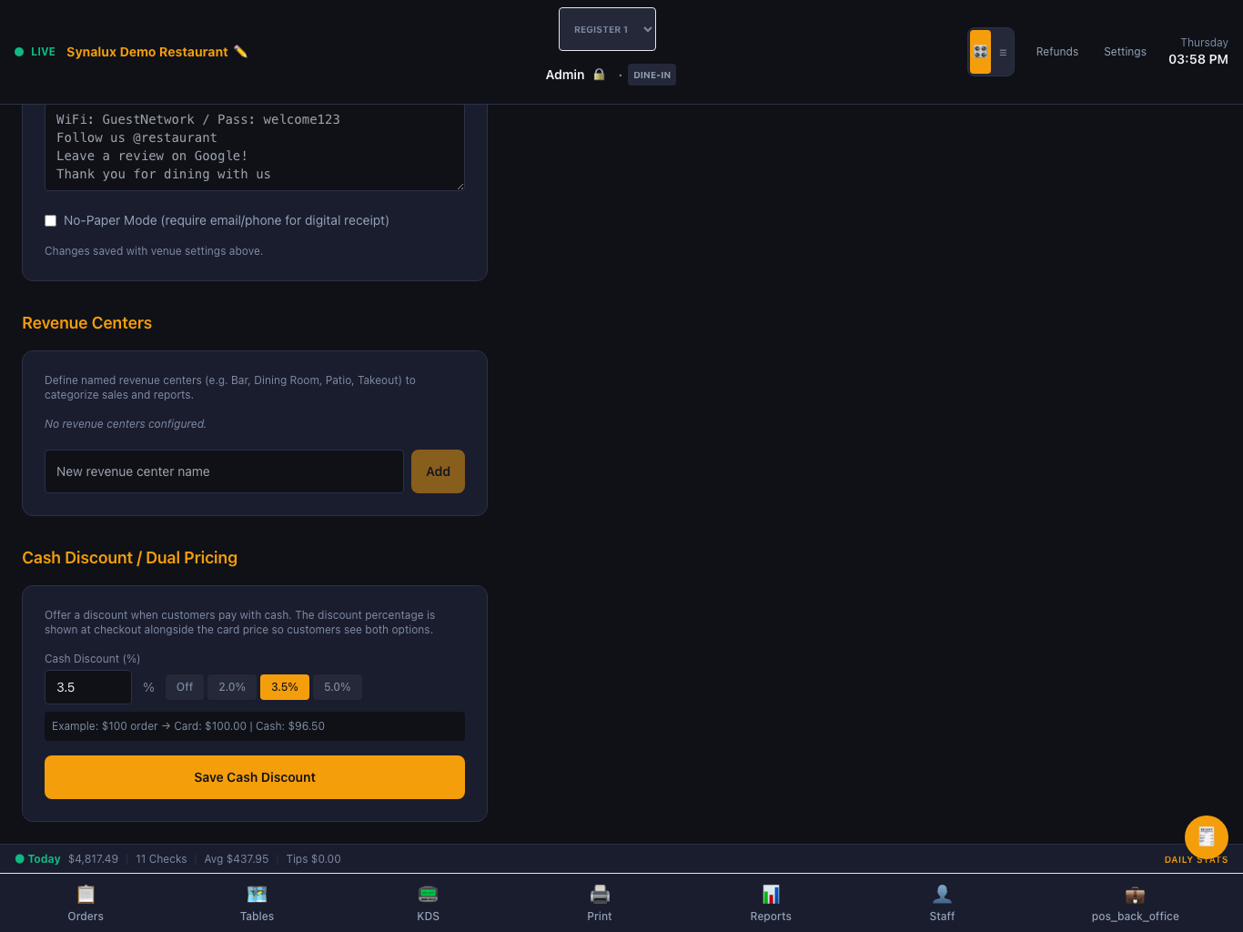The image size is (1243, 932).
Task: Open the KDS screen icon
Action: (x=428, y=894)
